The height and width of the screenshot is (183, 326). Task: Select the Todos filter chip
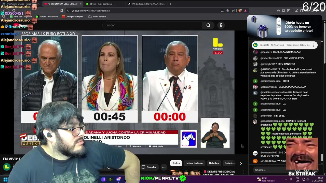coord(176,163)
